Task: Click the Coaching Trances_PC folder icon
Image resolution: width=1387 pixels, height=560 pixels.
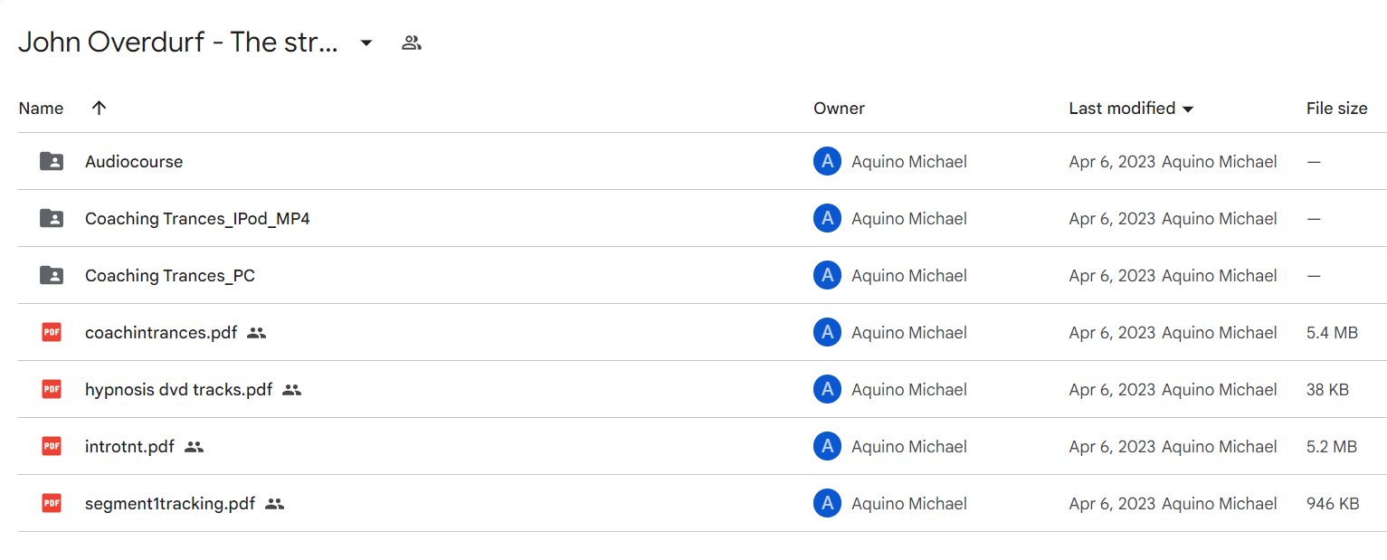Action: pos(52,275)
